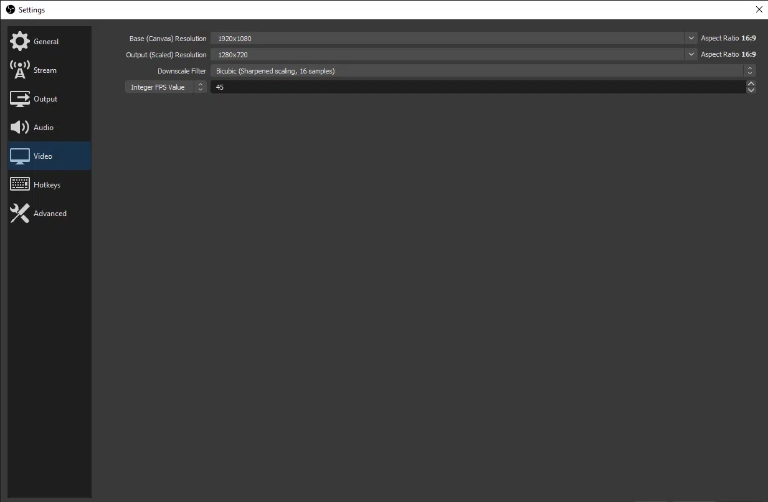Go to Output settings

pos(50,98)
